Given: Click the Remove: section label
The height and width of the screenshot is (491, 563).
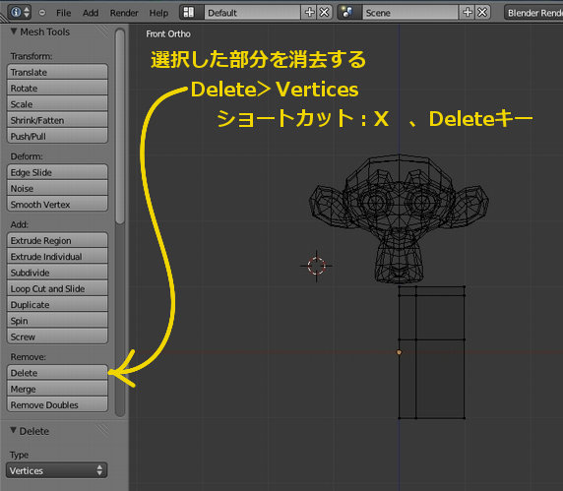Looking at the screenshot, I should point(28,357).
